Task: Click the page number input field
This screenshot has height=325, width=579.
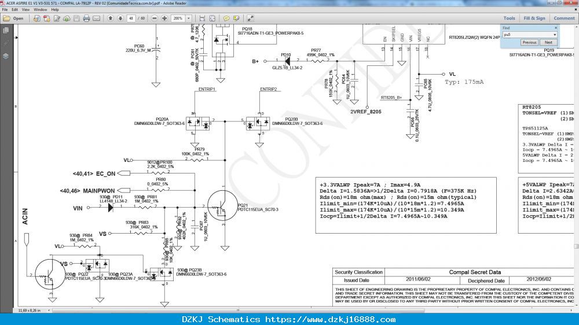Action: point(131,18)
